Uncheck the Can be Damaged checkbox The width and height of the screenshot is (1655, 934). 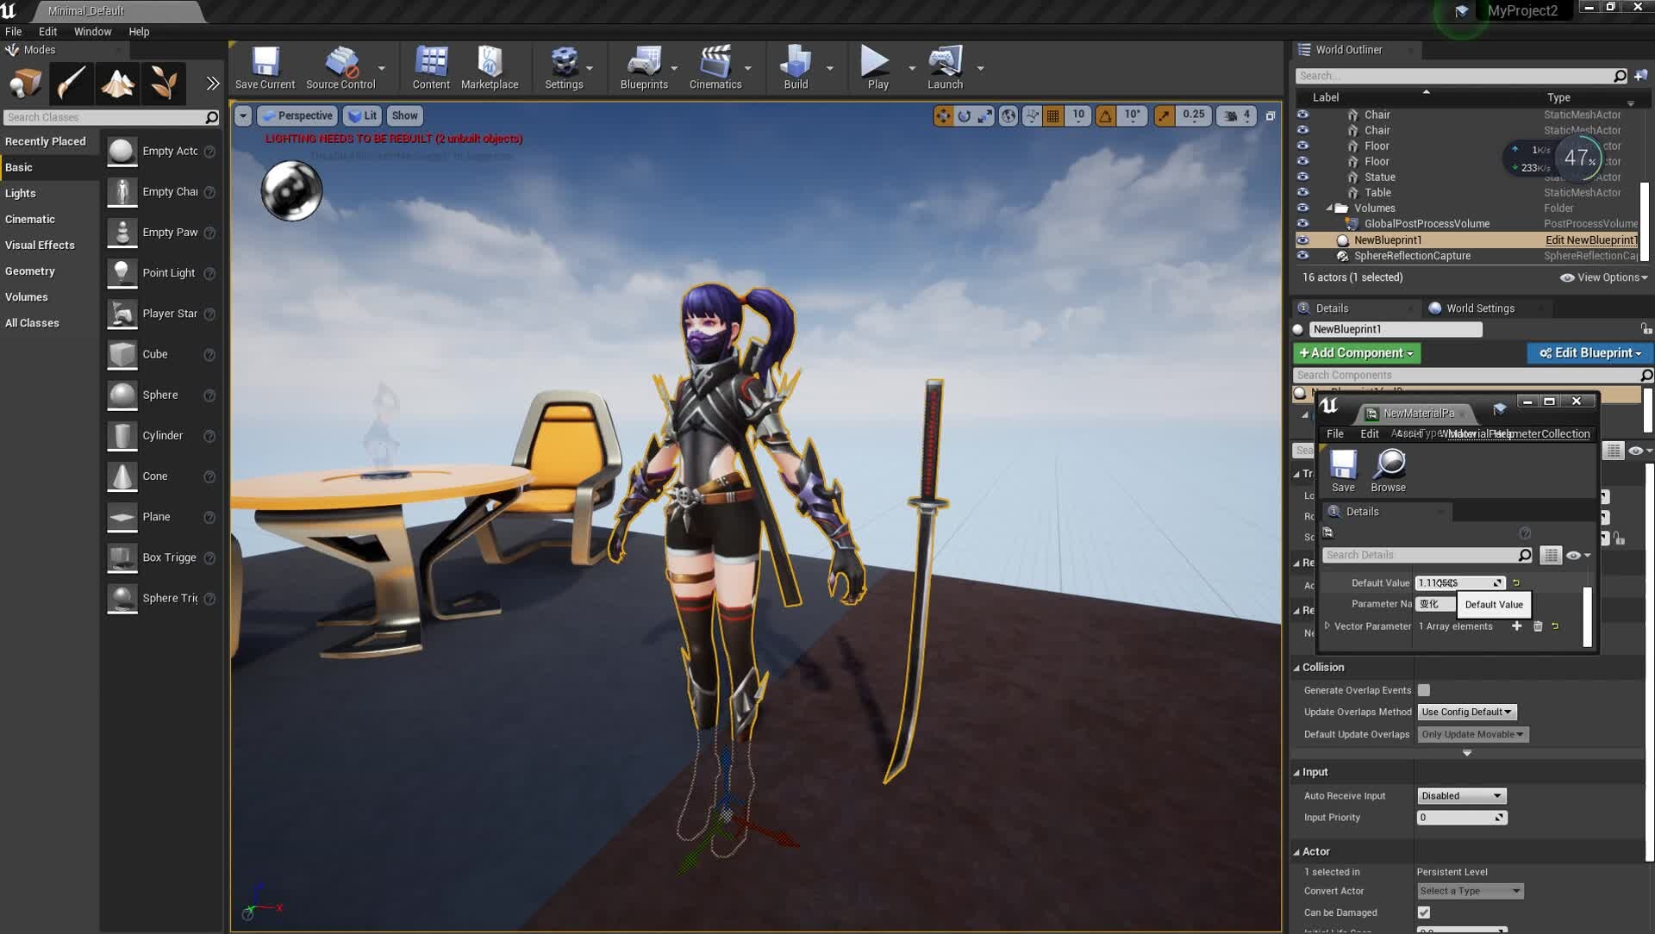click(x=1424, y=912)
